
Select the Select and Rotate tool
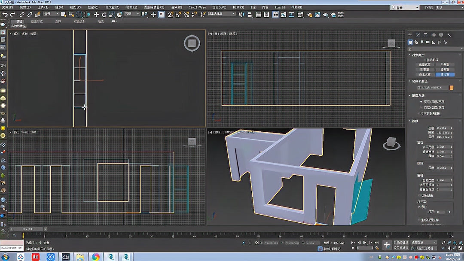[x=104, y=15]
